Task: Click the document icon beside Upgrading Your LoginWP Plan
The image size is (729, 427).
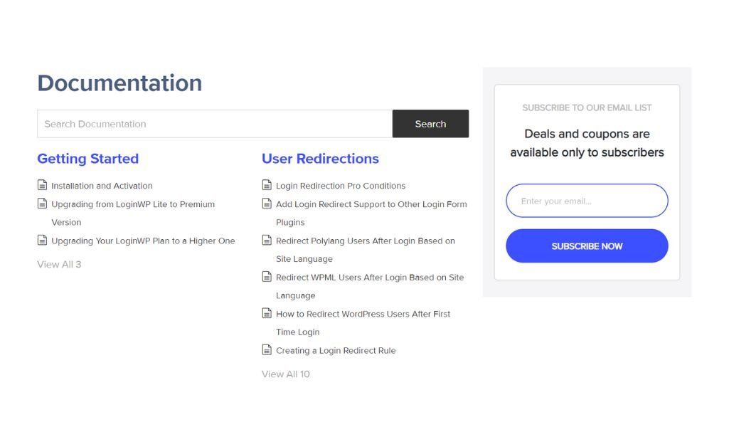Action: 42,241
